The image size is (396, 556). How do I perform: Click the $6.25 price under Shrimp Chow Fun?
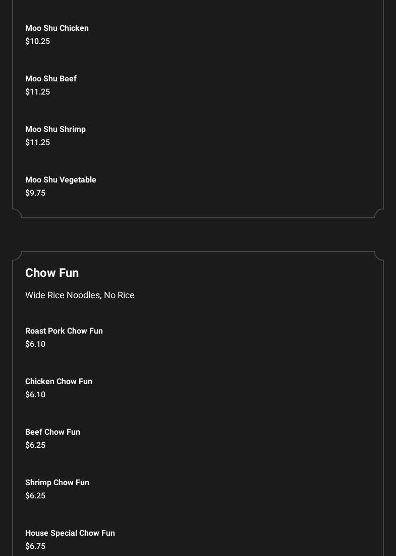coord(35,496)
